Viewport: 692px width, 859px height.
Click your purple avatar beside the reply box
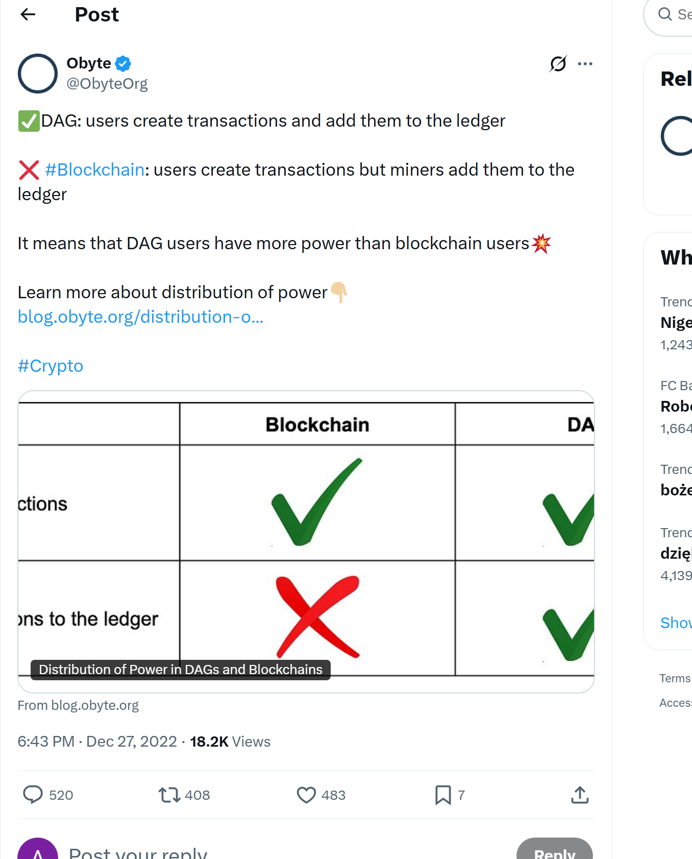37,849
